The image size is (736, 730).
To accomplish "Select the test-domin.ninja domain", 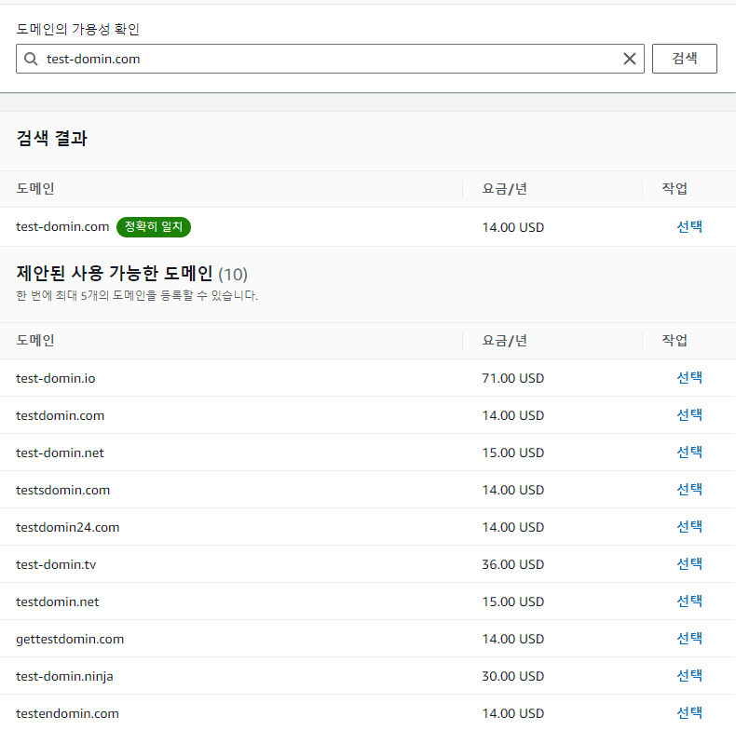I will click(x=689, y=676).
